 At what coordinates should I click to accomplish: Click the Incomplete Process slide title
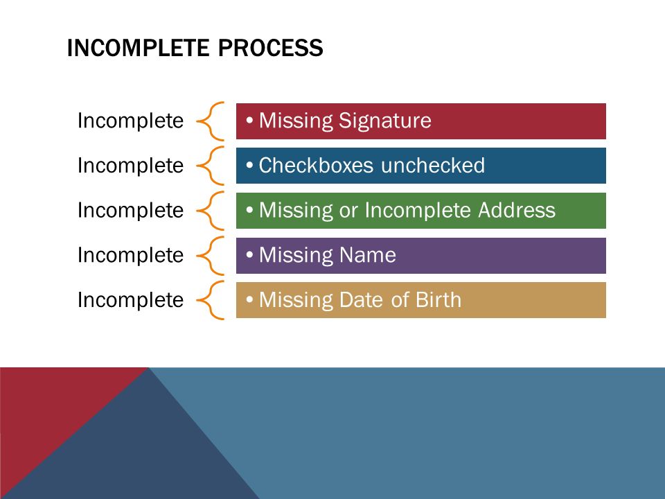195,48
